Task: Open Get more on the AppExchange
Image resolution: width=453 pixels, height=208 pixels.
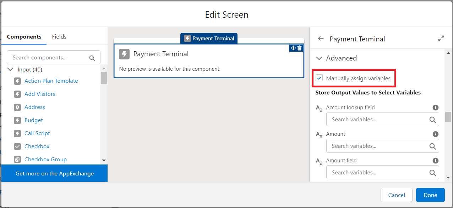Action: (55, 173)
